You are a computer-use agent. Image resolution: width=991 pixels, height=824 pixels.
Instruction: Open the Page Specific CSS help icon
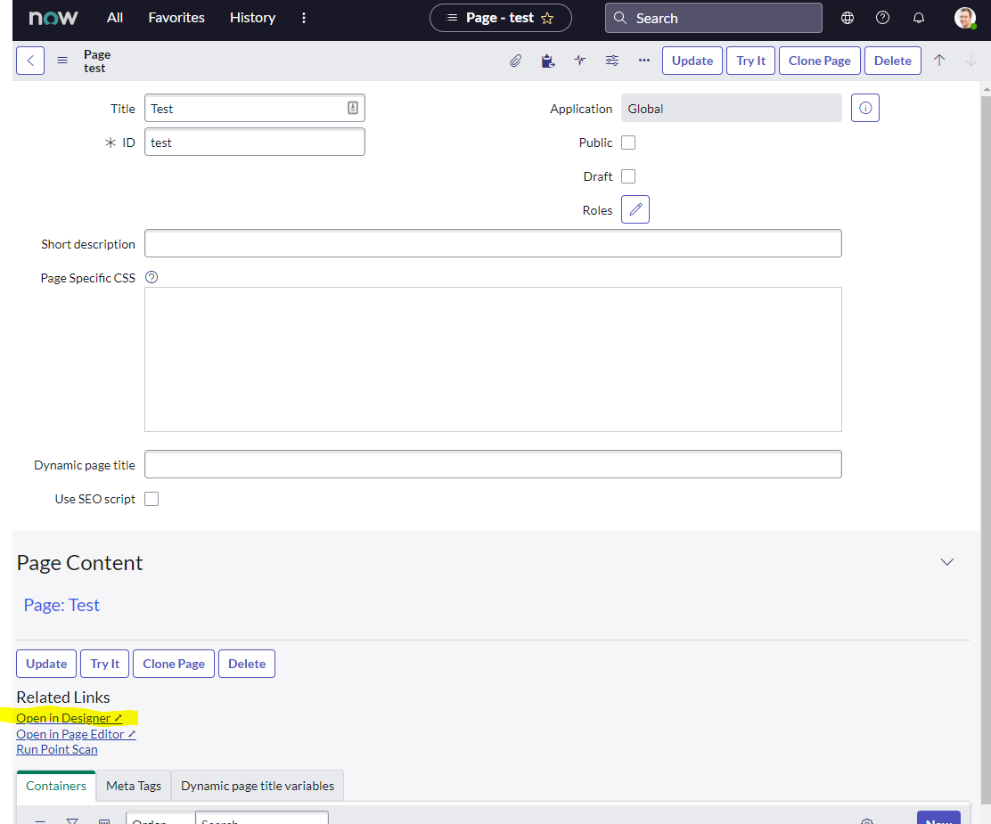point(151,277)
